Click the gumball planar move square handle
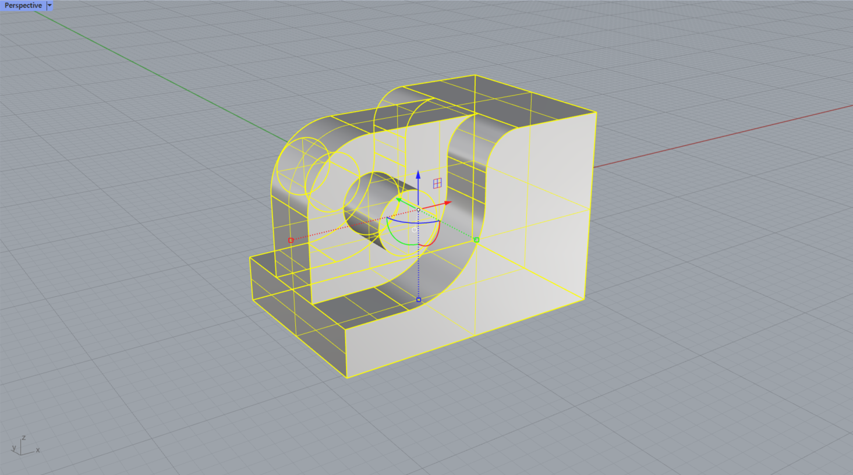Viewport: 853px width, 475px height. tap(437, 183)
